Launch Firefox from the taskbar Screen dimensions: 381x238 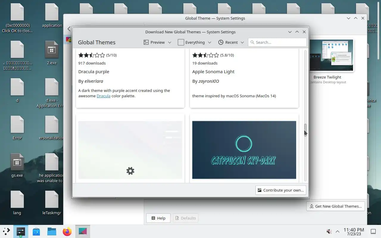tap(67, 231)
